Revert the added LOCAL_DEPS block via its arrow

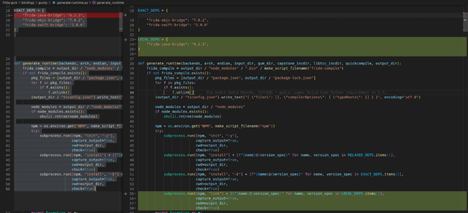pos(125,40)
